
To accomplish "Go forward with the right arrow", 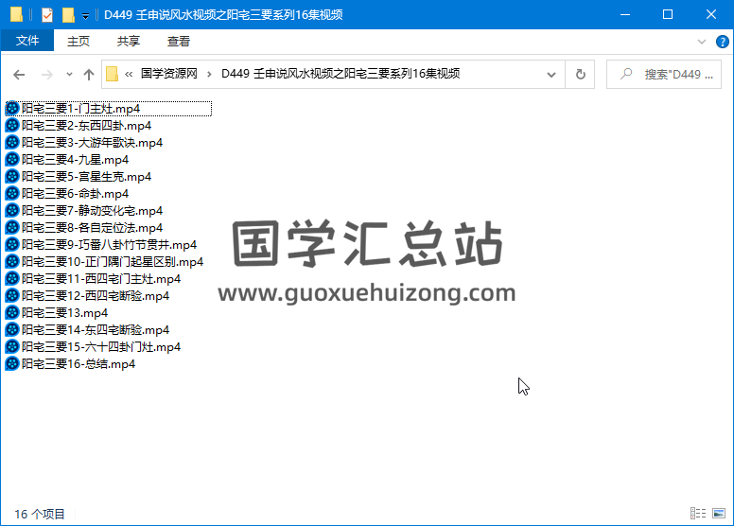I will (46, 75).
